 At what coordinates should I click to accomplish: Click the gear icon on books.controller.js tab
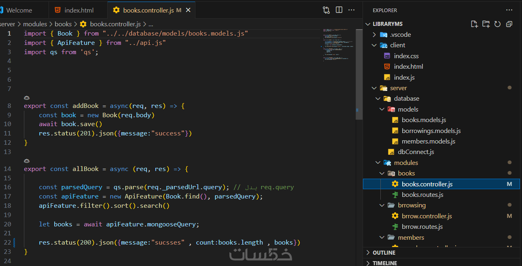[x=117, y=10]
